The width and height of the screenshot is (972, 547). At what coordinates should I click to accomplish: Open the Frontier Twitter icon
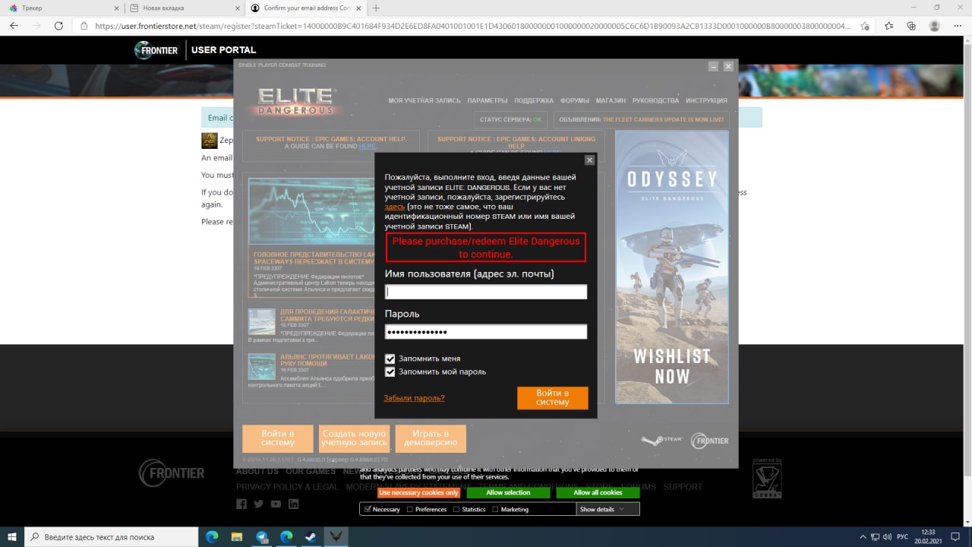[258, 504]
